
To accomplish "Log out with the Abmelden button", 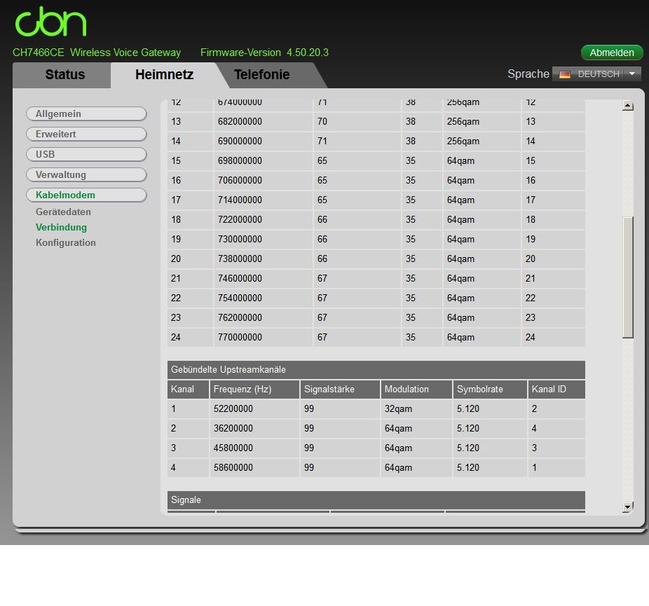I will tap(612, 53).
